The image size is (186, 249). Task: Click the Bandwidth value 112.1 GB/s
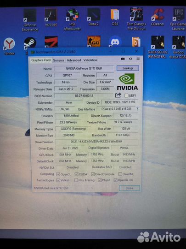coord(123,135)
